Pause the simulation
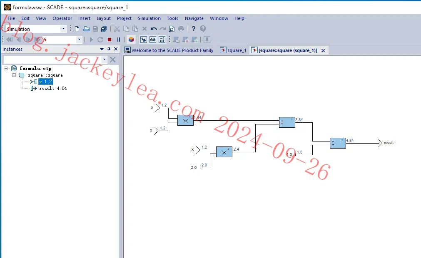 pyautogui.click(x=119, y=40)
